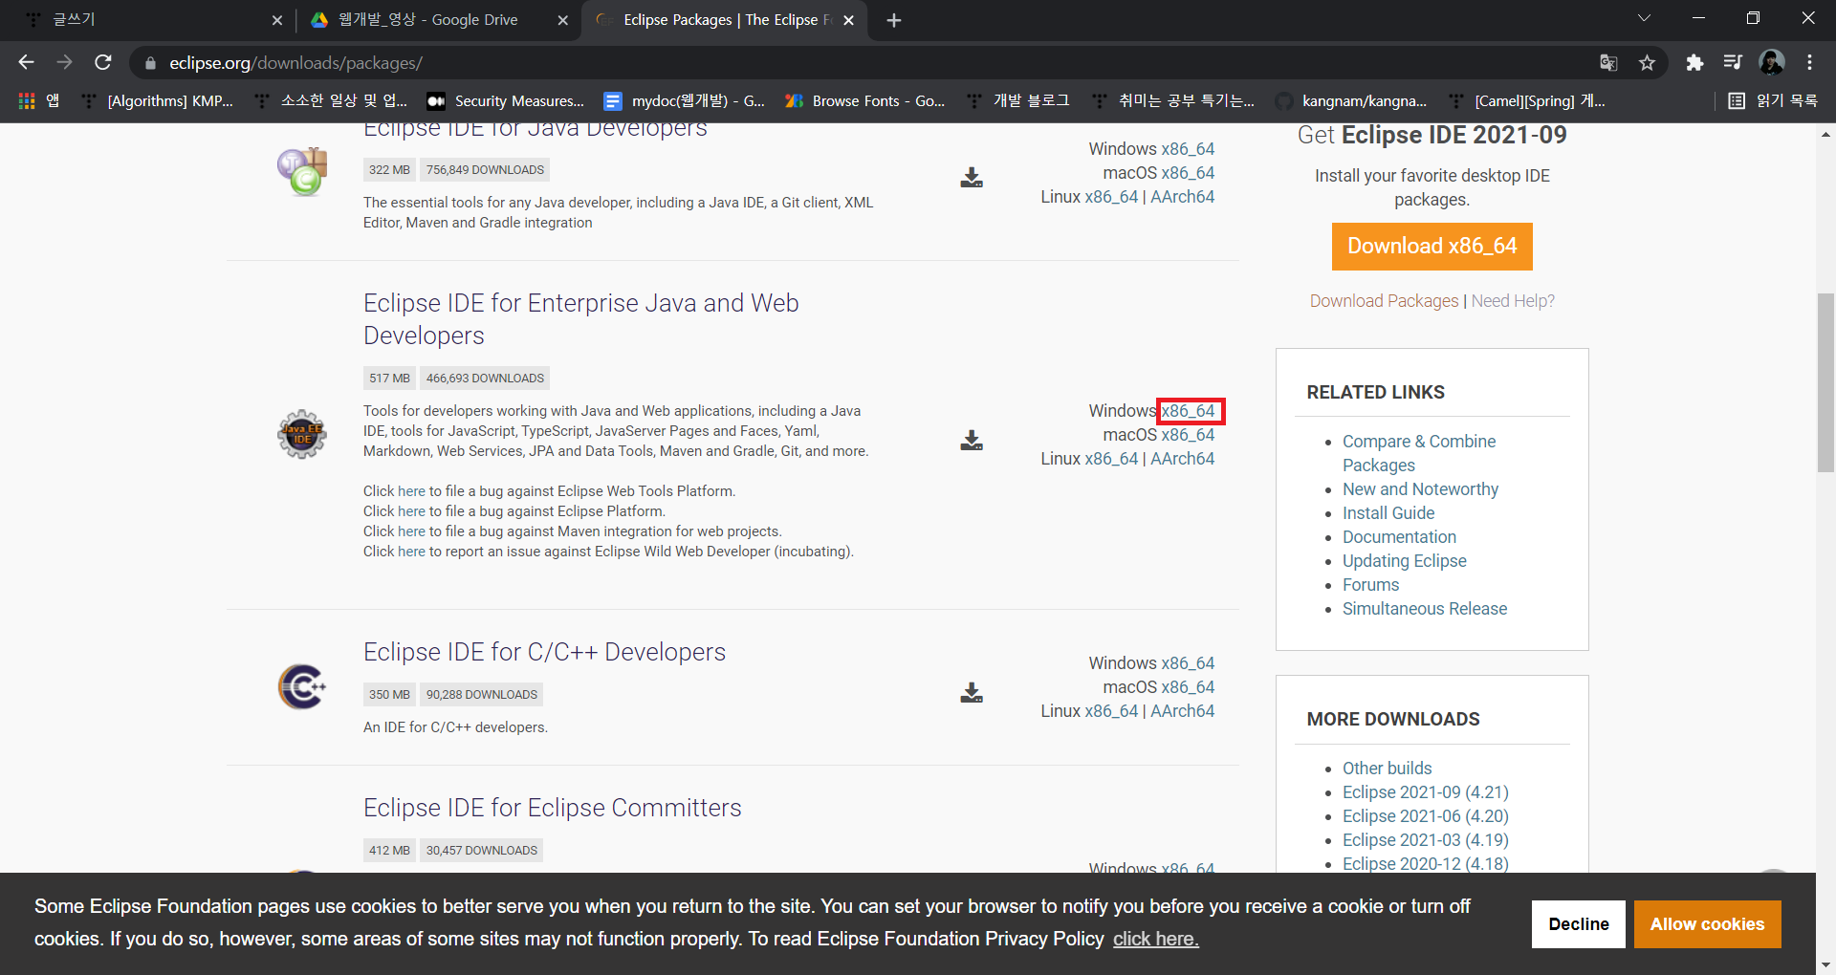This screenshot has width=1836, height=975.
Task: Close the Google Drive tab
Action: tap(562, 20)
